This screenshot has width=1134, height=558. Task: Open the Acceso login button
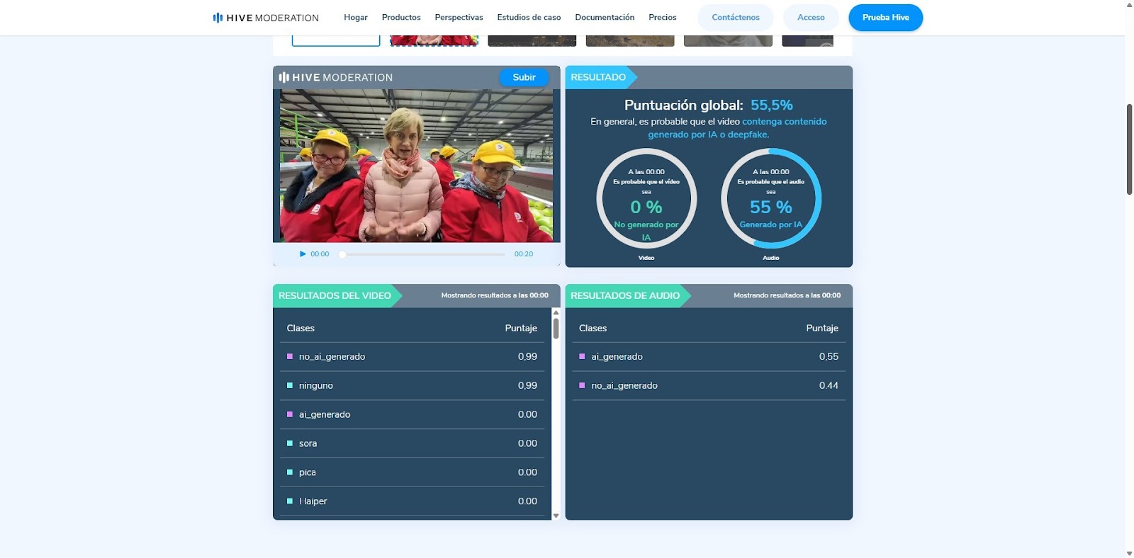tap(811, 18)
